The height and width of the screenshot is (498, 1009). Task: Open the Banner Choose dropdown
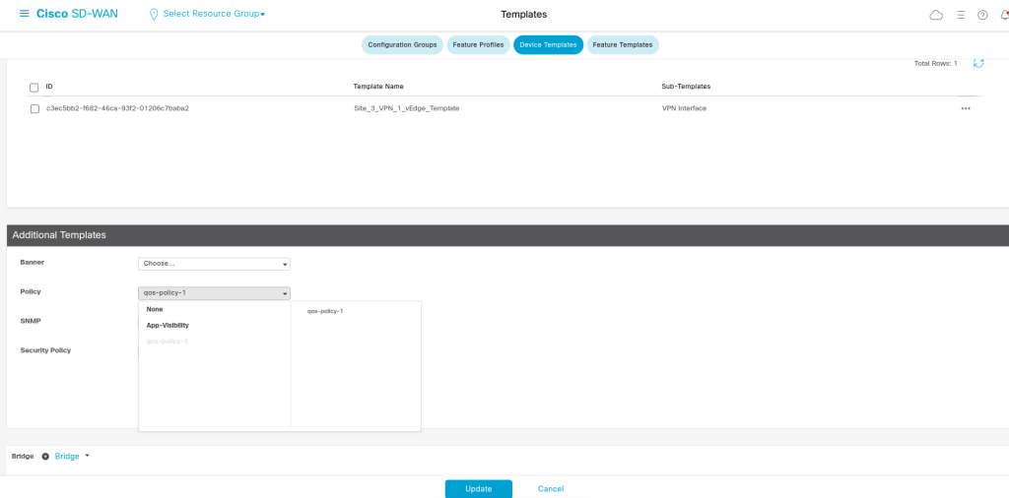coord(214,264)
